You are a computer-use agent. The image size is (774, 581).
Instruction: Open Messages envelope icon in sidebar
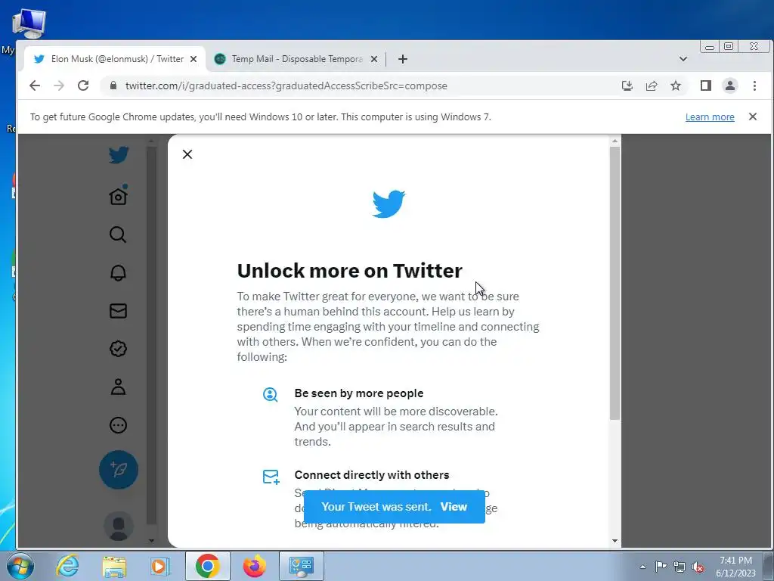coord(118,311)
